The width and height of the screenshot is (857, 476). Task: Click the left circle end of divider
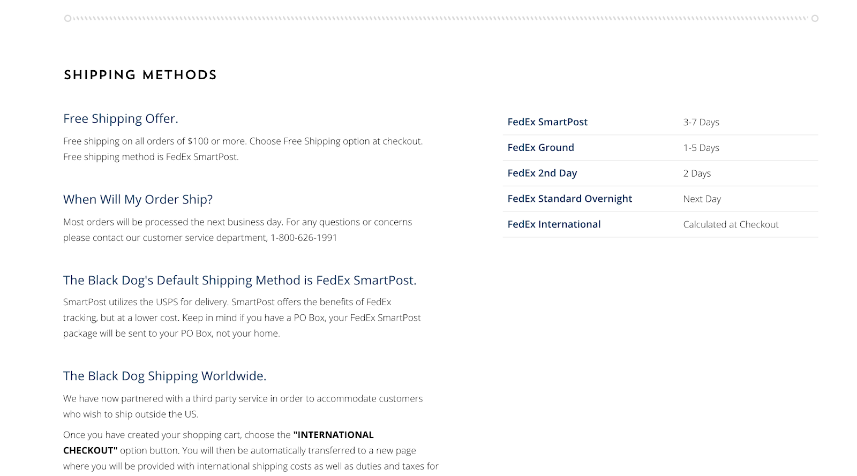click(67, 18)
